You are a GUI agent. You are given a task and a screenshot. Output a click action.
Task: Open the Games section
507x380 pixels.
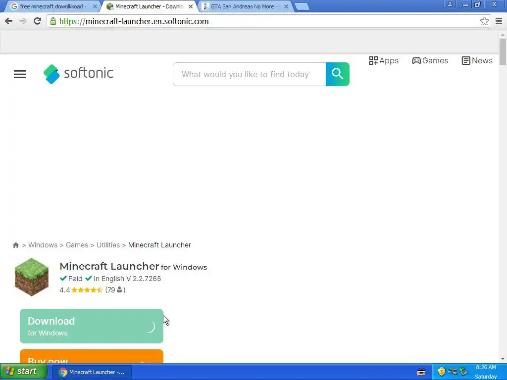point(430,60)
